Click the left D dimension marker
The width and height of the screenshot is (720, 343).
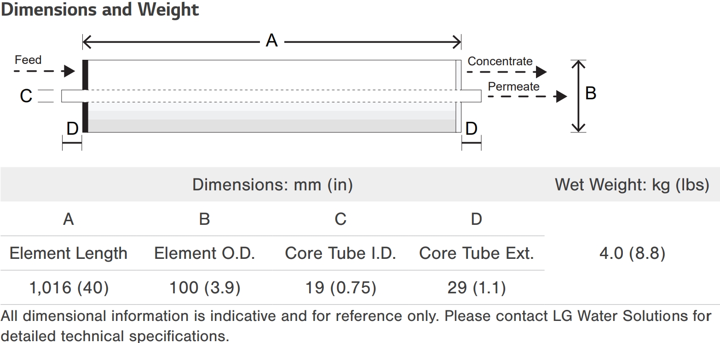click(x=72, y=143)
